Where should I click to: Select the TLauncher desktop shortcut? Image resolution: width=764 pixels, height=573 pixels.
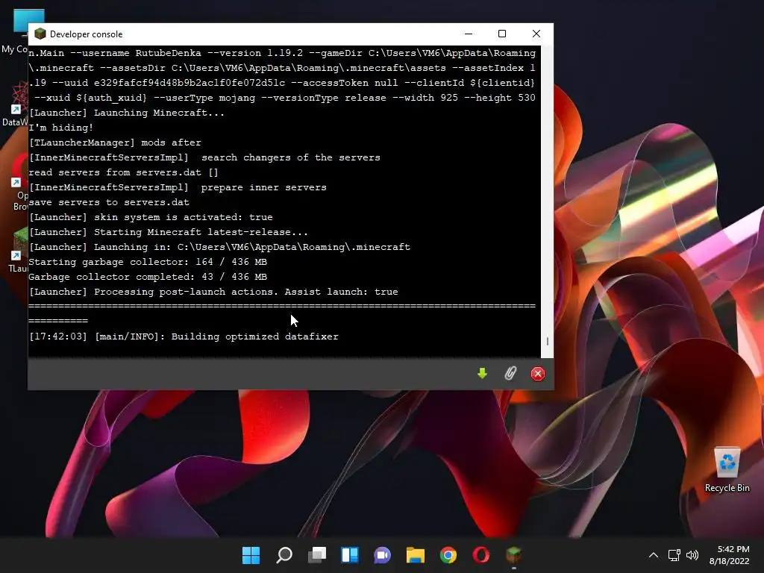[18, 250]
